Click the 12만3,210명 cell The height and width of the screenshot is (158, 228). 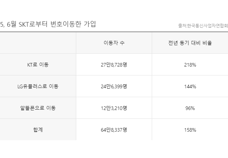pyautogui.click(x=114, y=108)
